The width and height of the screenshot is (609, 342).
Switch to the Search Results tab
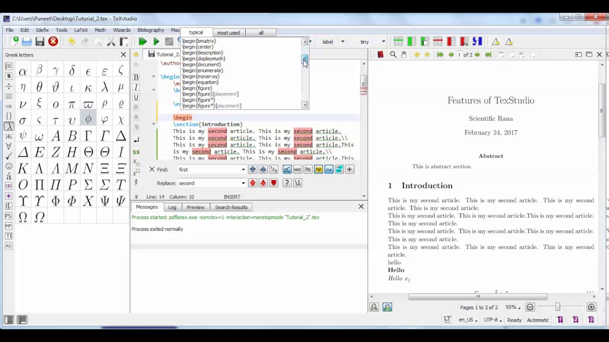(231, 207)
